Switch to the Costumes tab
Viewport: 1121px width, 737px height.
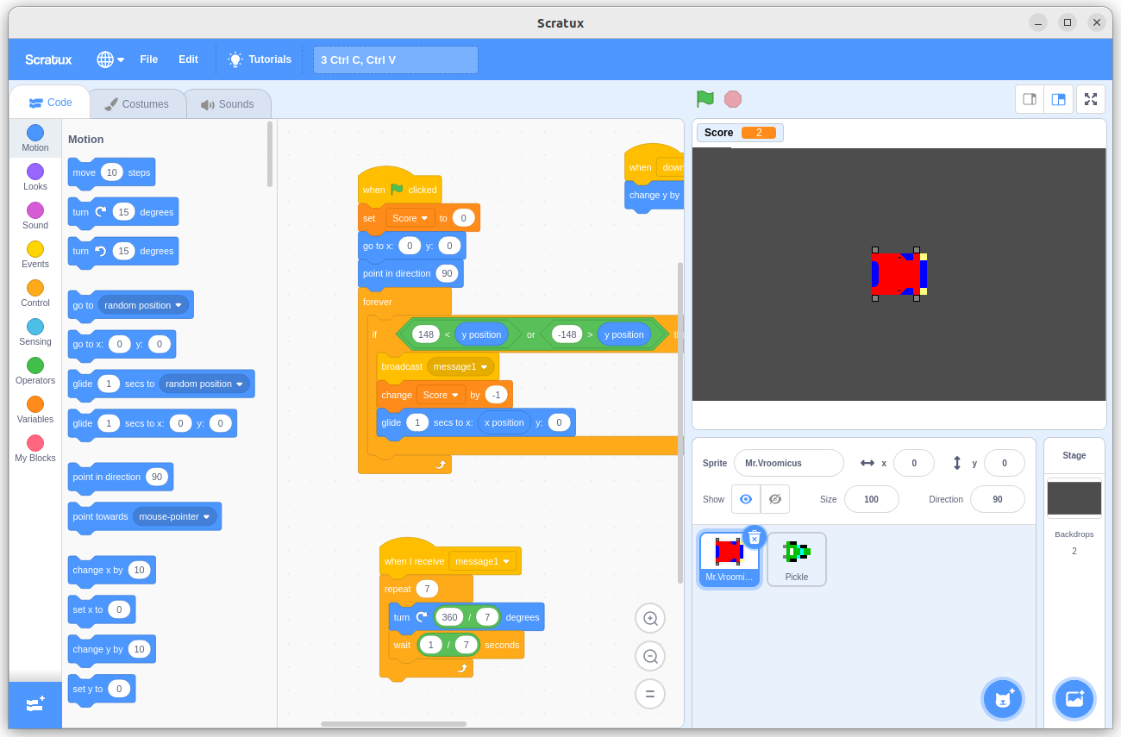tap(137, 103)
